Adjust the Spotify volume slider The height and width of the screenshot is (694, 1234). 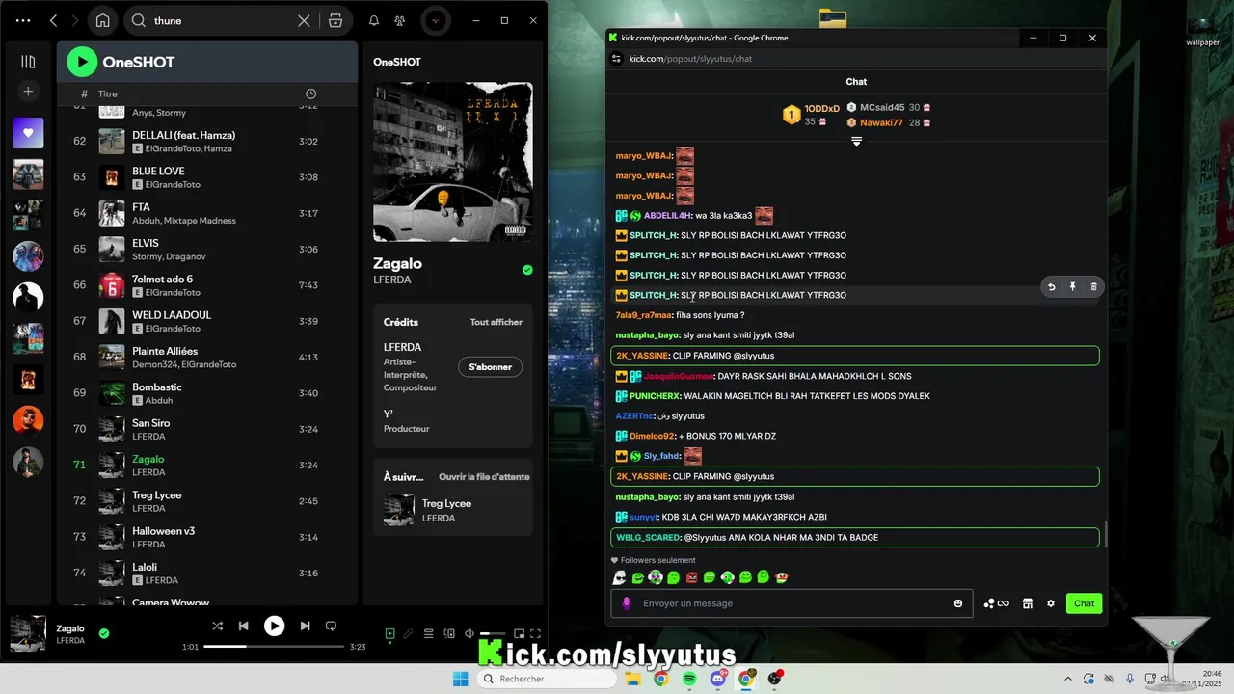pos(492,633)
